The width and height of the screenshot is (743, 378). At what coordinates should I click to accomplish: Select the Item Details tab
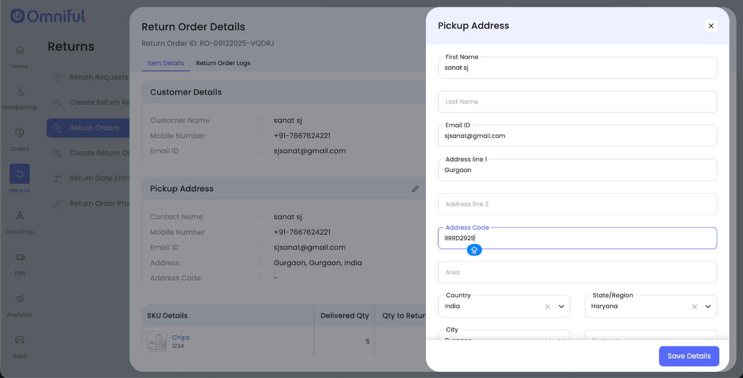click(x=166, y=63)
